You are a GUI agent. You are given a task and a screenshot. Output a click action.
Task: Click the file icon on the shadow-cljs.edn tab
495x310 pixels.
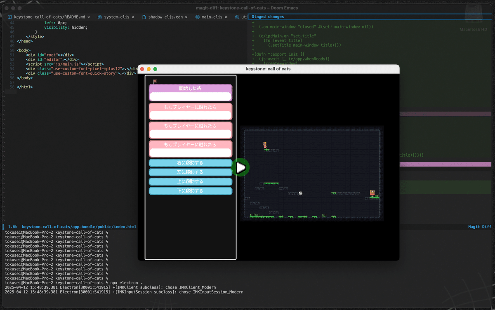[x=143, y=17]
